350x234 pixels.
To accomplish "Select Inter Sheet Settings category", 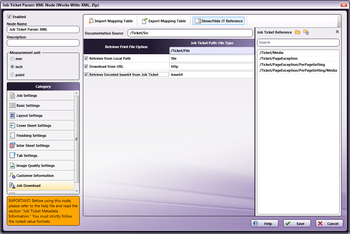I will [x=40, y=146].
